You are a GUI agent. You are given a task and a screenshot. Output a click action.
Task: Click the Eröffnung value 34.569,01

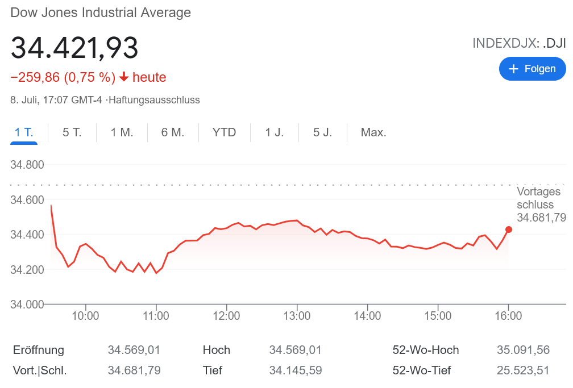[134, 350]
